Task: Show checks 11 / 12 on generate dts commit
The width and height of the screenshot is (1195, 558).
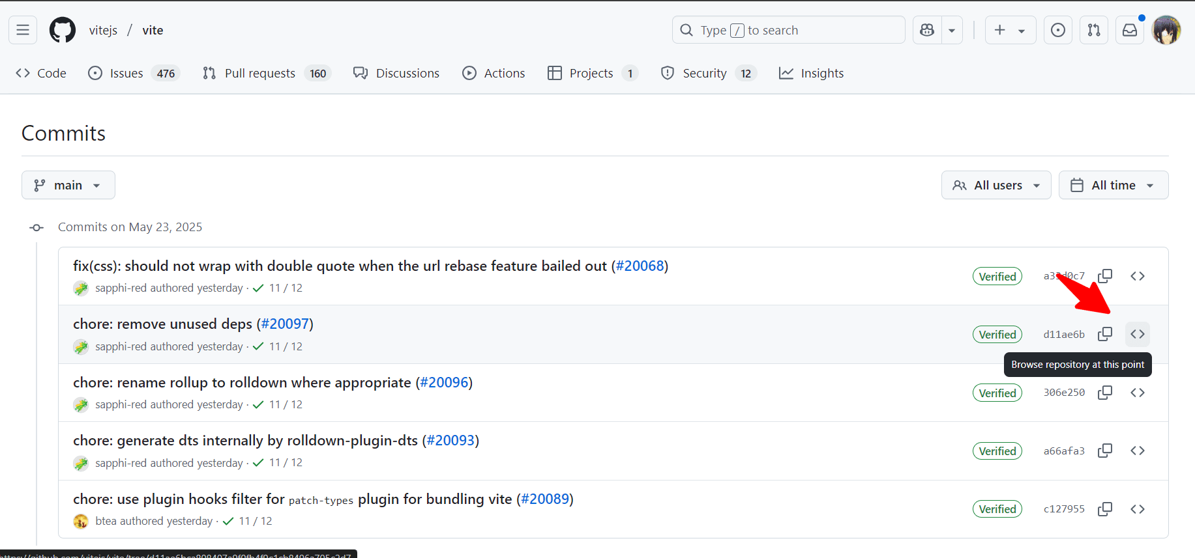Action: click(278, 462)
